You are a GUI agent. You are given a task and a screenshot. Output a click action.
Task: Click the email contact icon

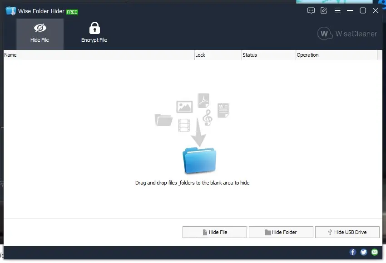[x=375, y=252]
